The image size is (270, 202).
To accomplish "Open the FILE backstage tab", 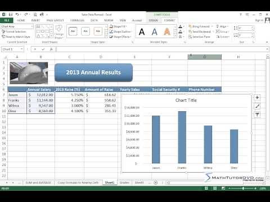I will click(x=7, y=20).
